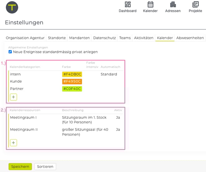Select the 'intern' category name
This screenshot has width=206, height=172.
pos(15,74)
